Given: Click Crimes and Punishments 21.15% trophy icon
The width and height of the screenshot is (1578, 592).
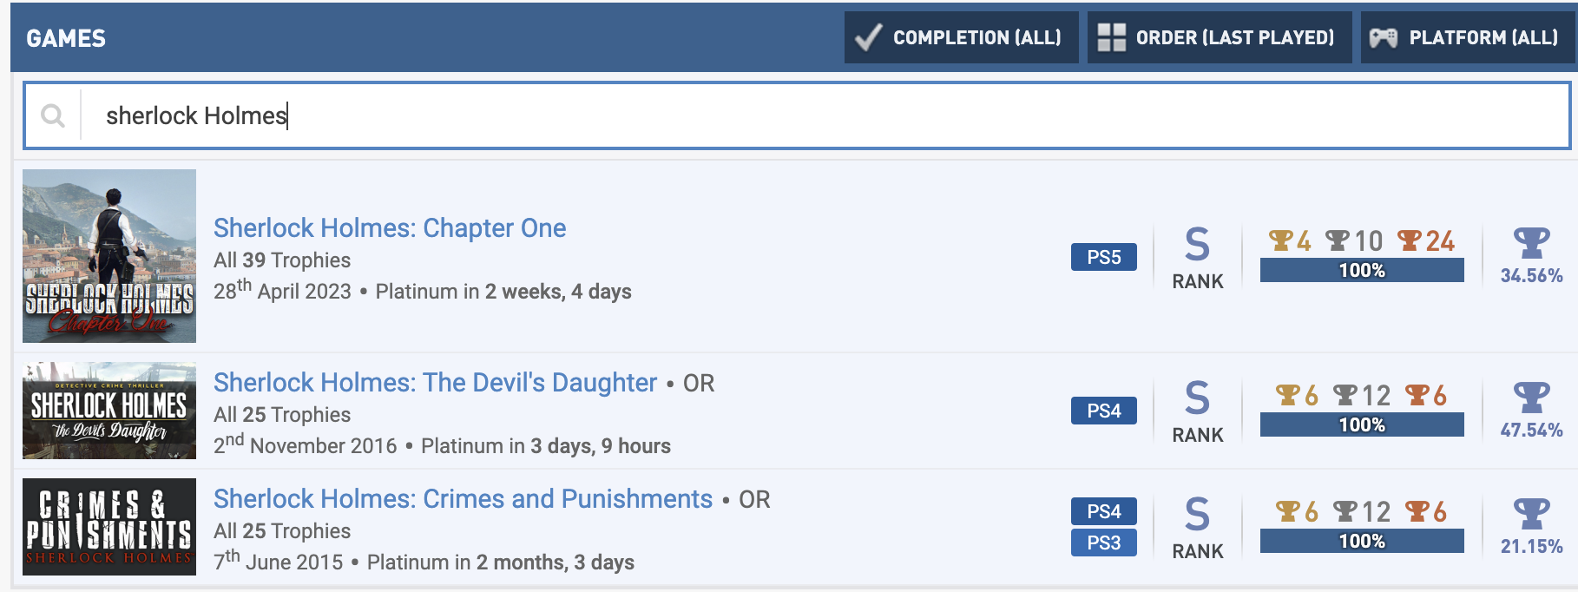Looking at the screenshot, I should [1531, 514].
